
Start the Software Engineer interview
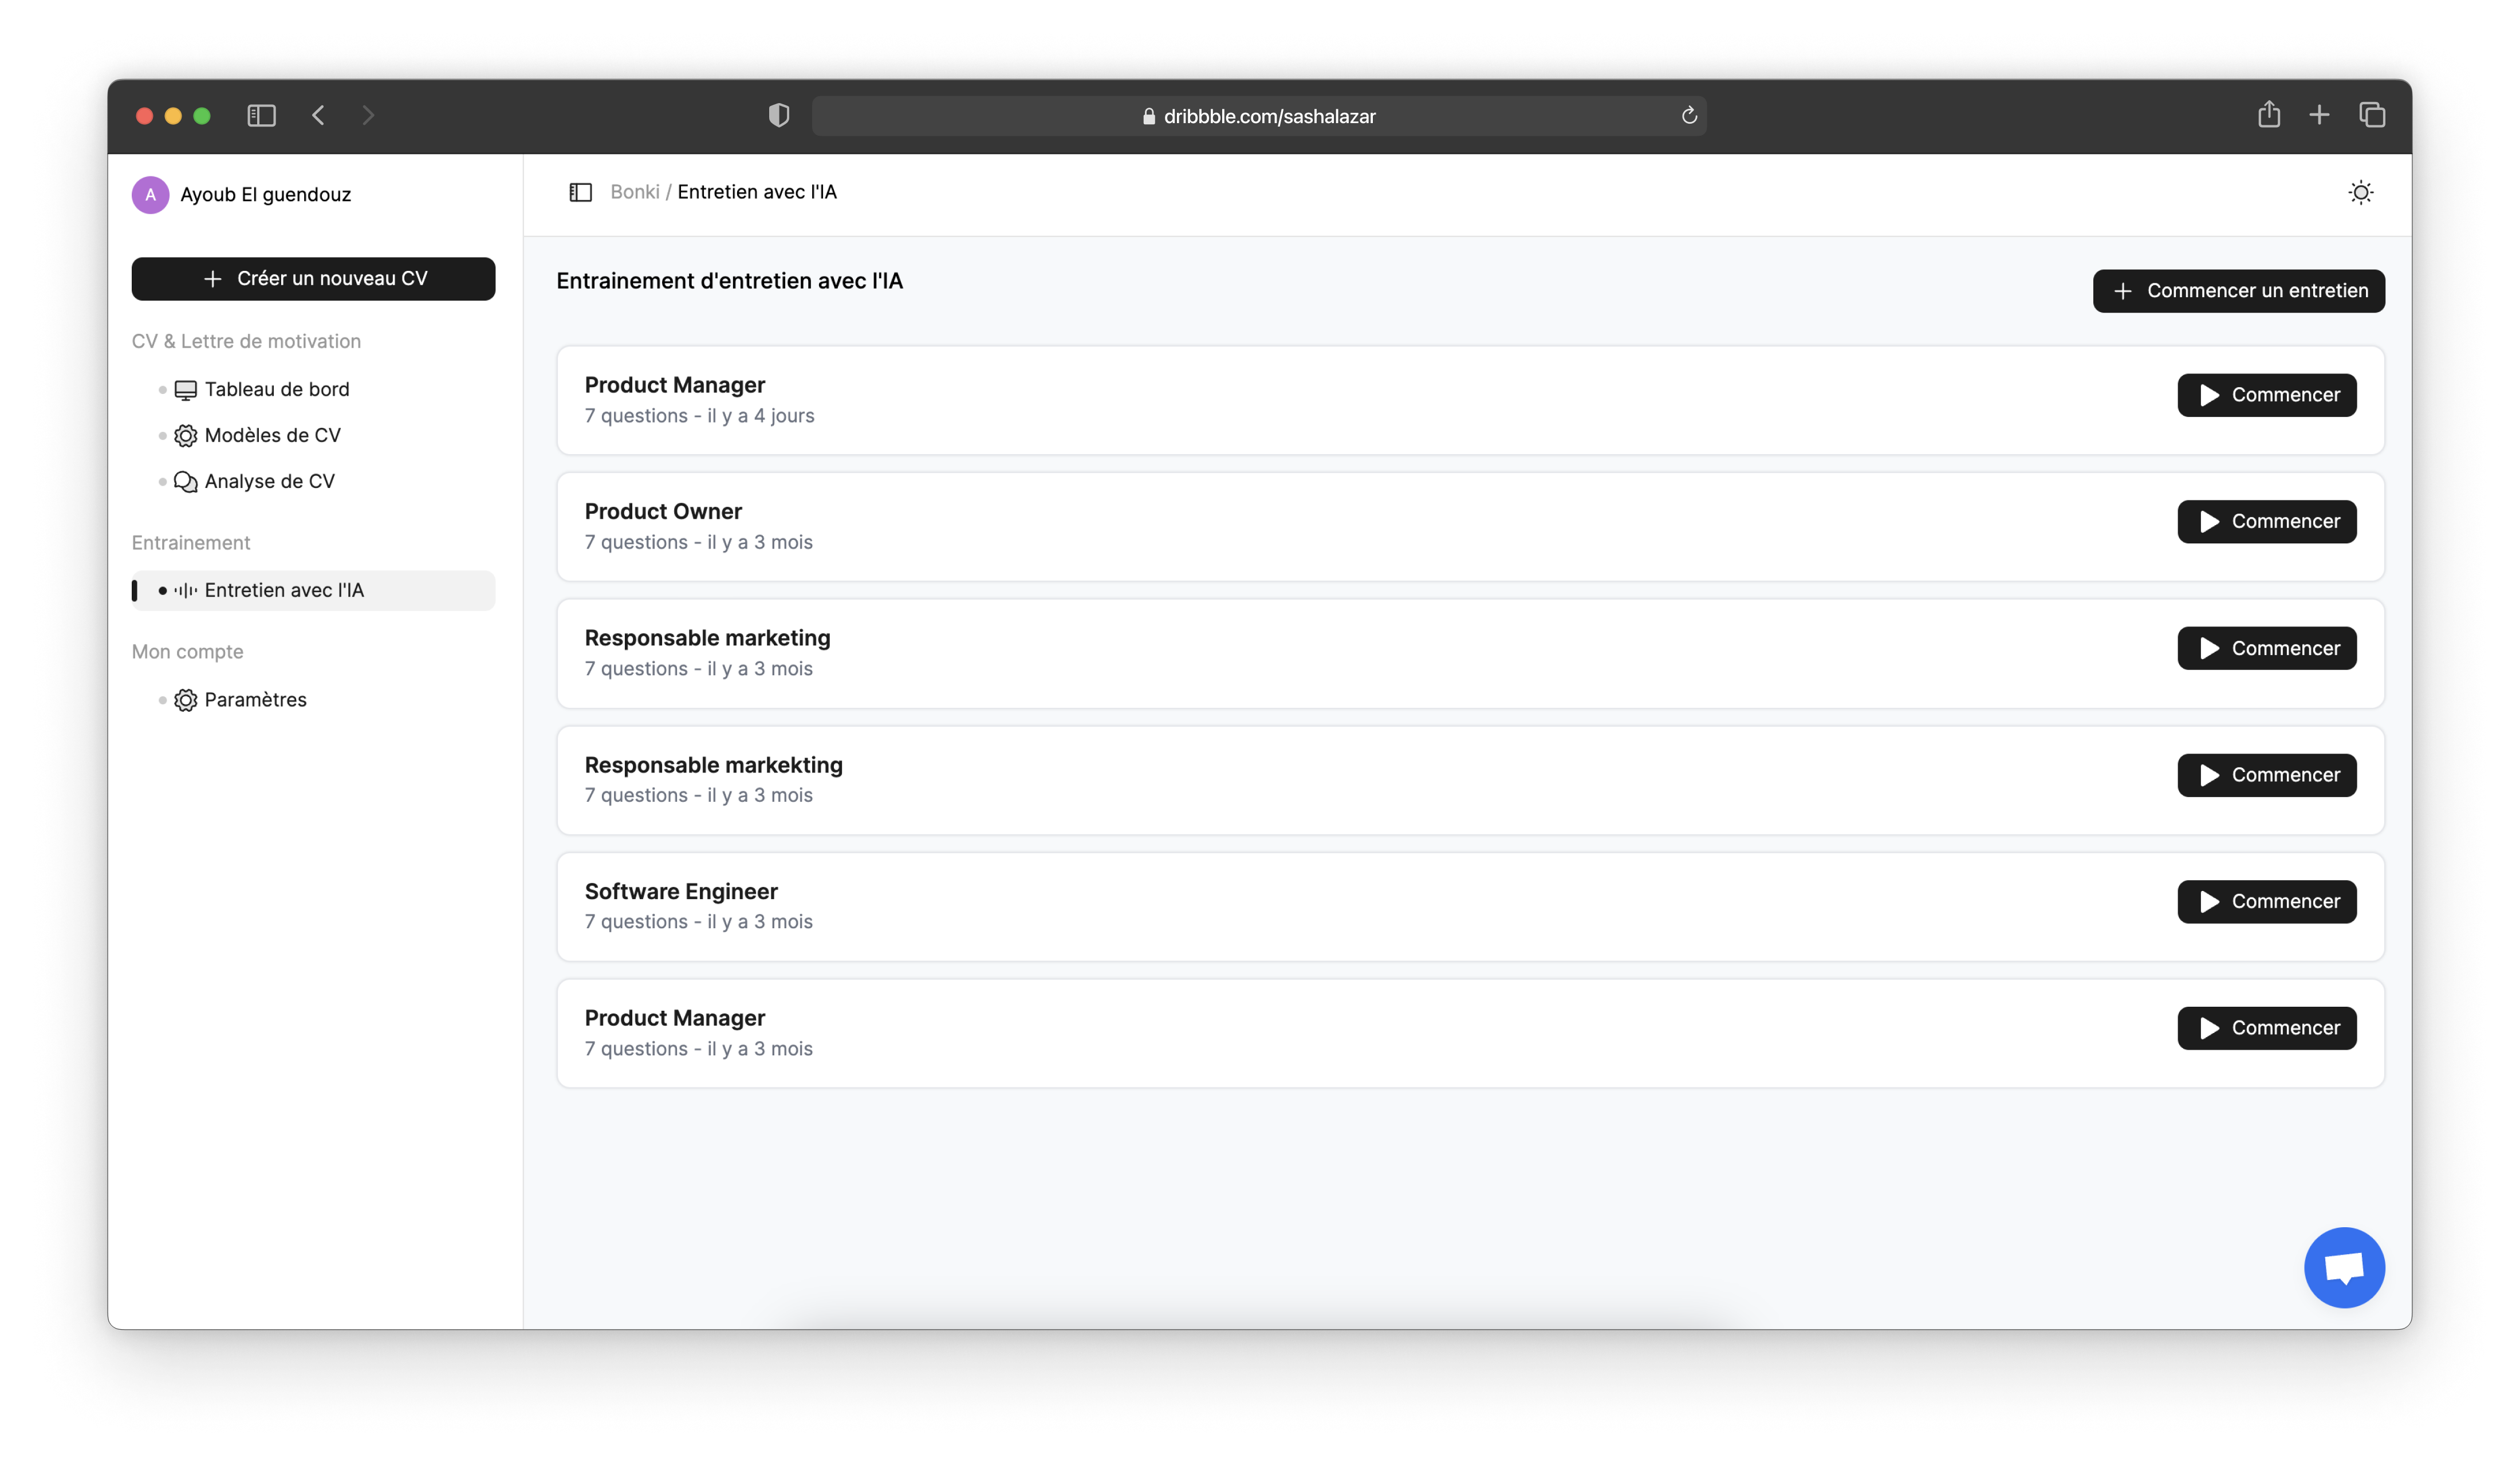click(x=2267, y=902)
